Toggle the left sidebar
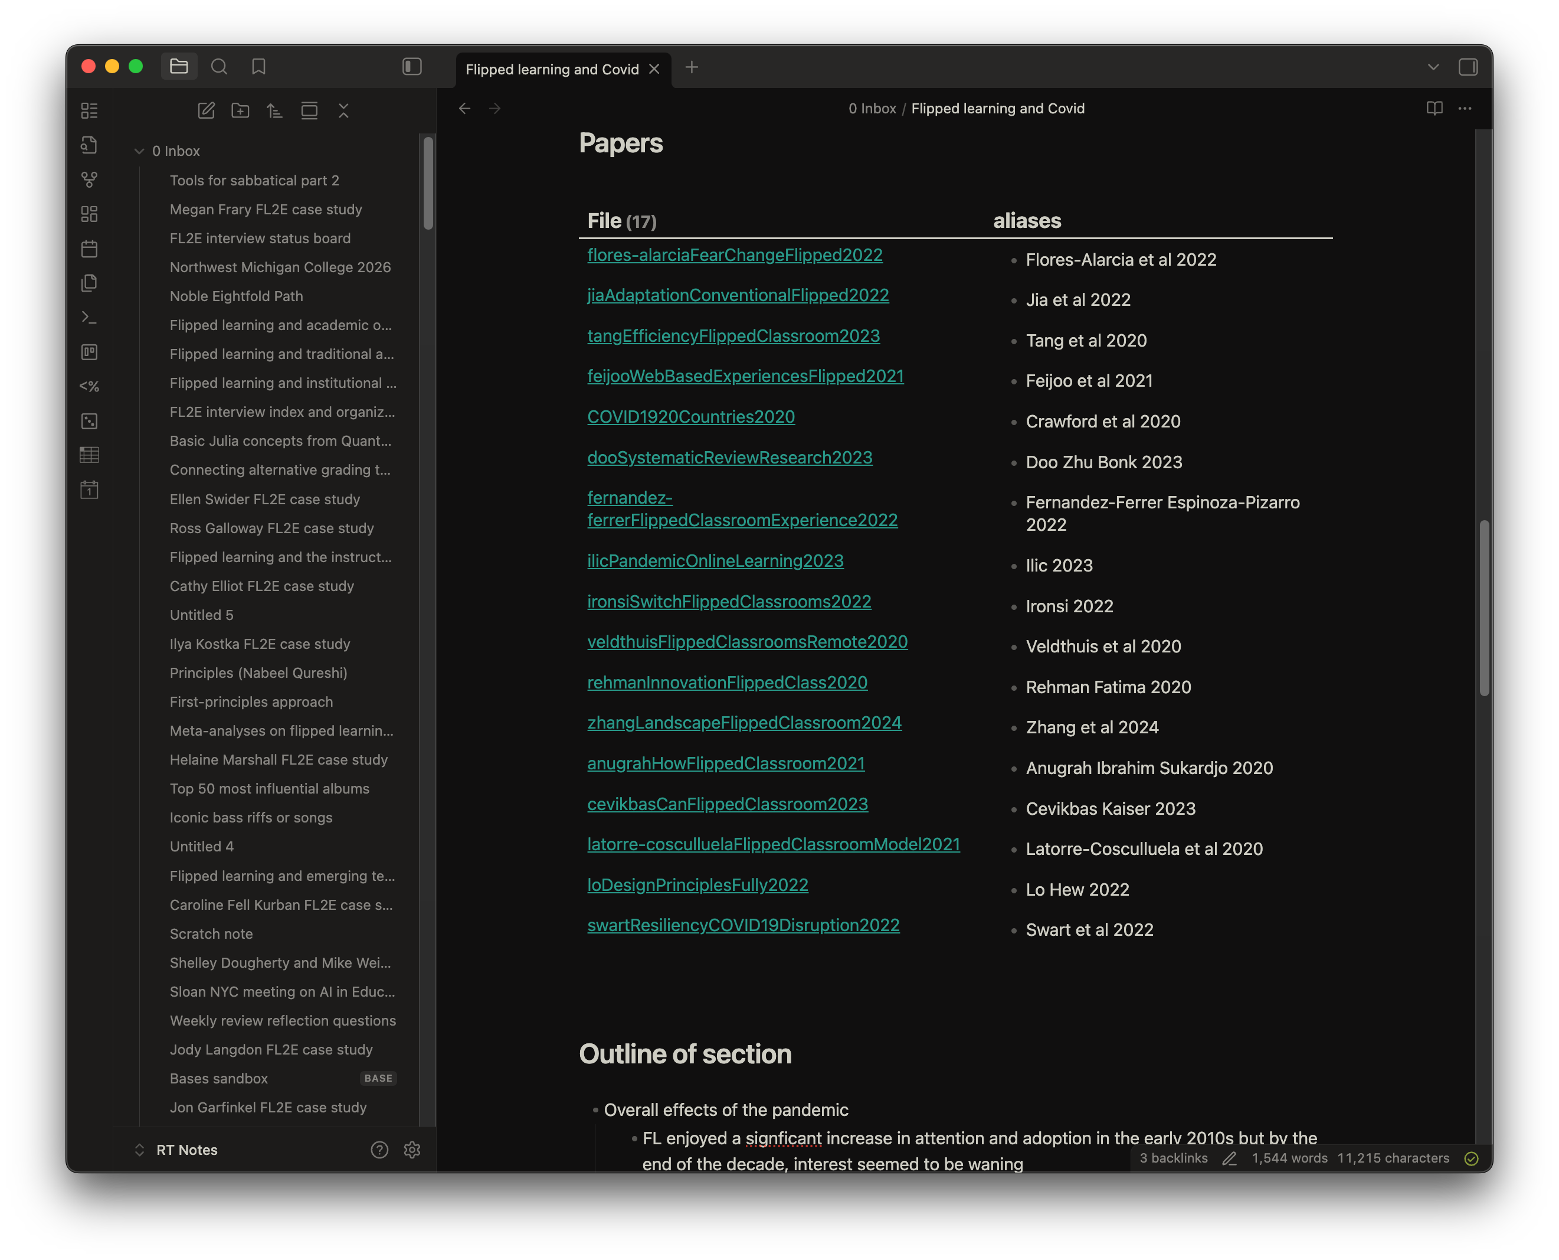 pos(412,67)
